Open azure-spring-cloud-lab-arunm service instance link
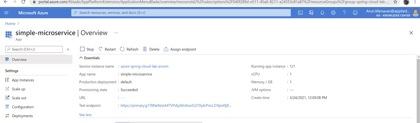420x123 pixels. coord(145,66)
